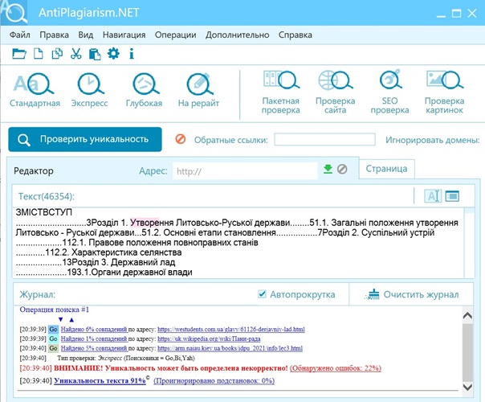Toggle the text cursor view icon in editor

(433, 195)
